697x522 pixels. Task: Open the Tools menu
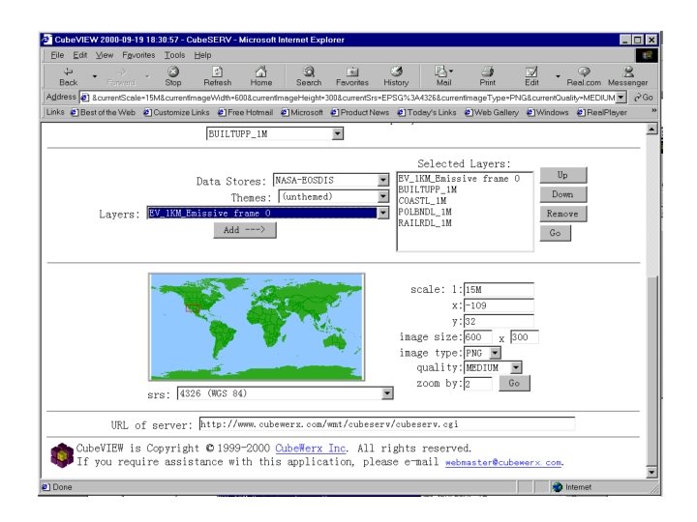(x=174, y=55)
